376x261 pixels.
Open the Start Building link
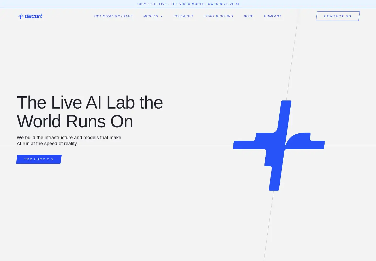coord(218,16)
